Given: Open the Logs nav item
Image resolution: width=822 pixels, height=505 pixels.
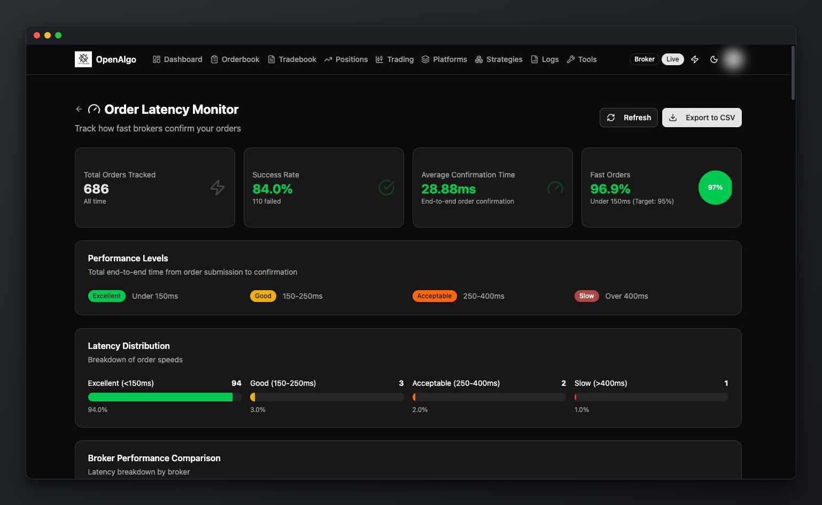Looking at the screenshot, I should click(x=545, y=59).
